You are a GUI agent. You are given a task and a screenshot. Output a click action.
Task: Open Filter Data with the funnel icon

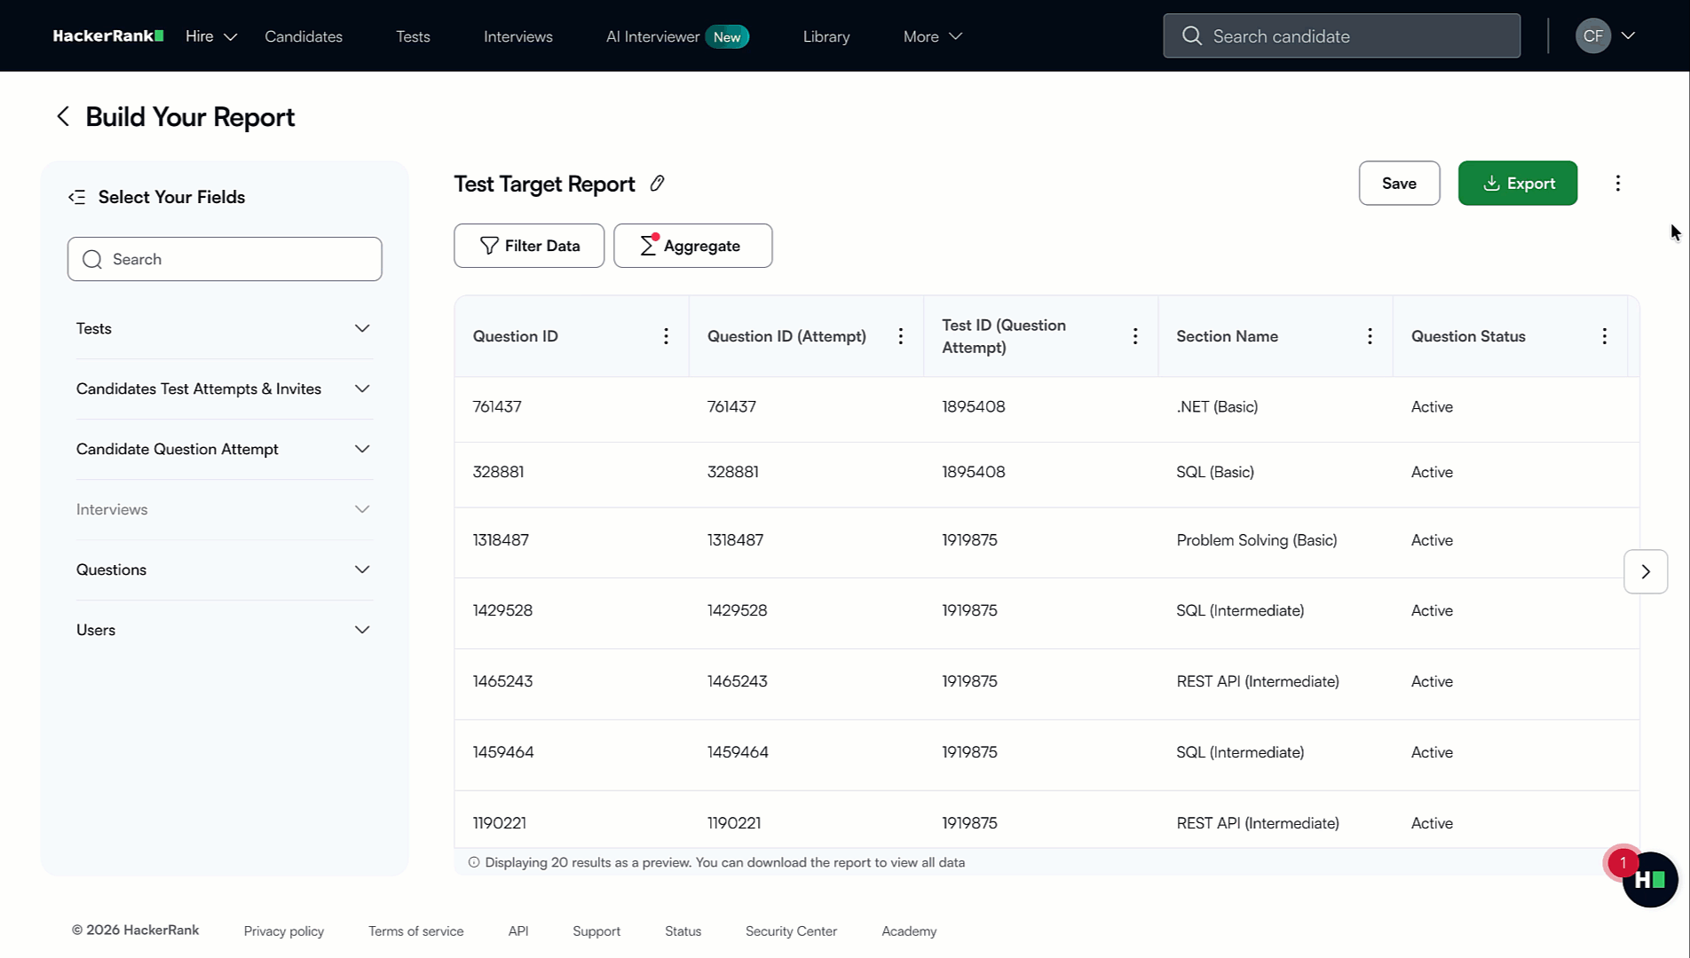pyautogui.click(x=489, y=245)
